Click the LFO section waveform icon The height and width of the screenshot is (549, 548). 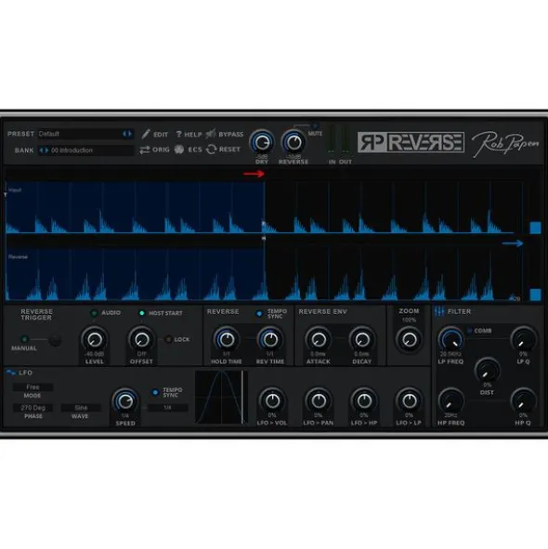(x=11, y=373)
